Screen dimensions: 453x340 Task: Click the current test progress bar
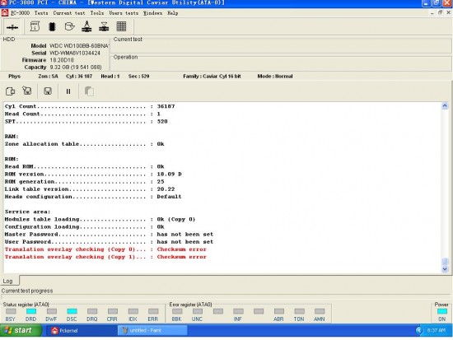pos(226,296)
